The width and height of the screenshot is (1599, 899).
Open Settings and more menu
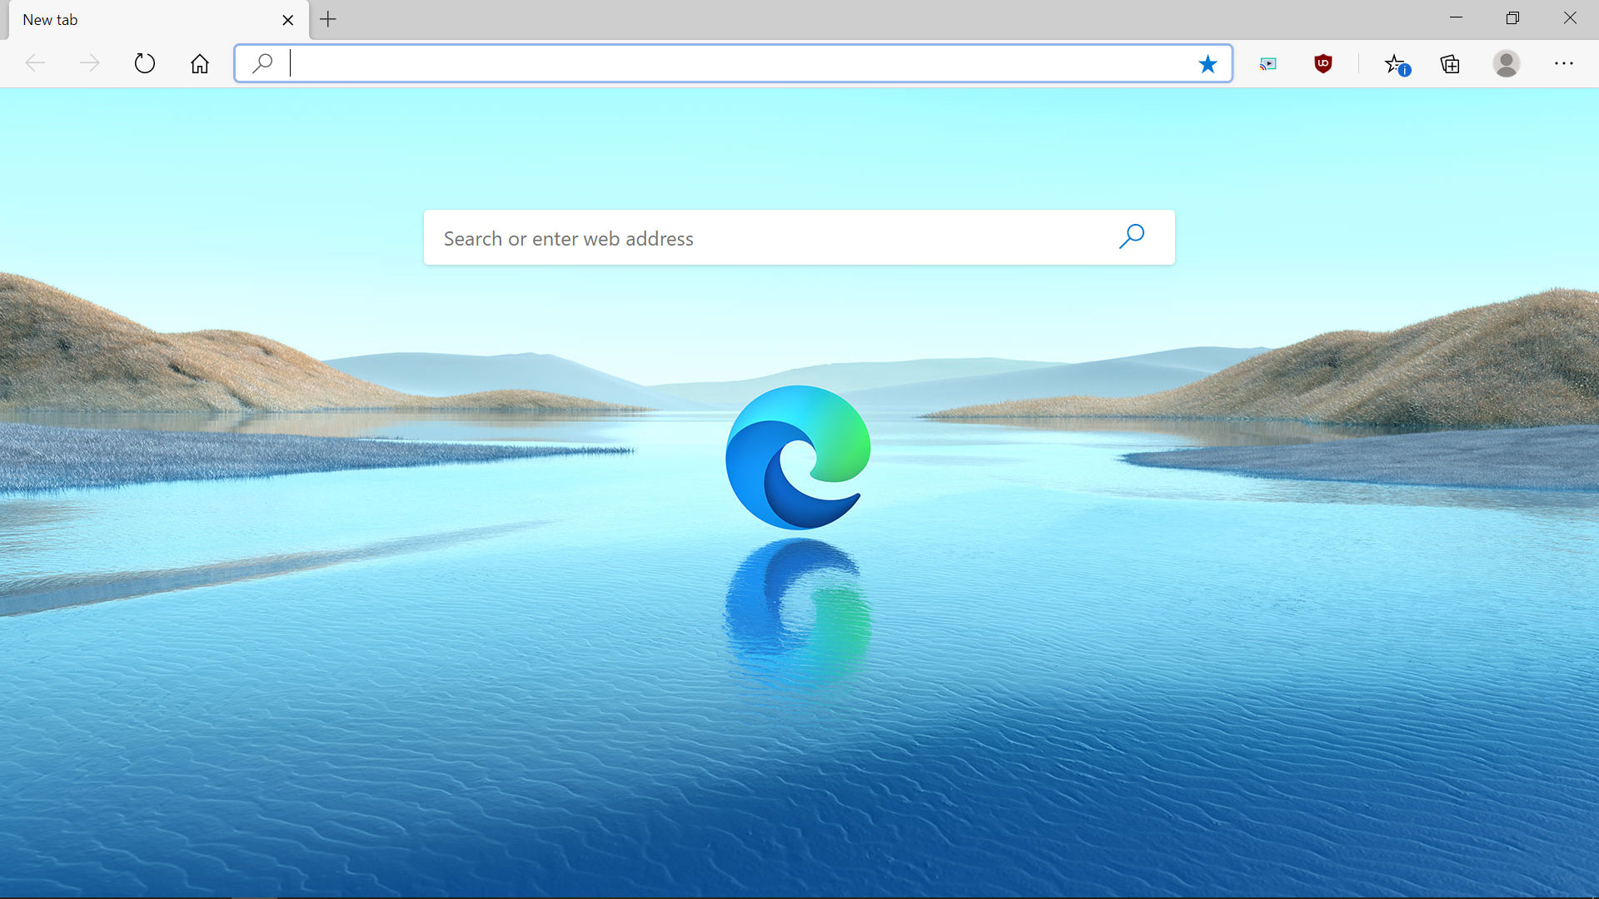click(x=1564, y=63)
